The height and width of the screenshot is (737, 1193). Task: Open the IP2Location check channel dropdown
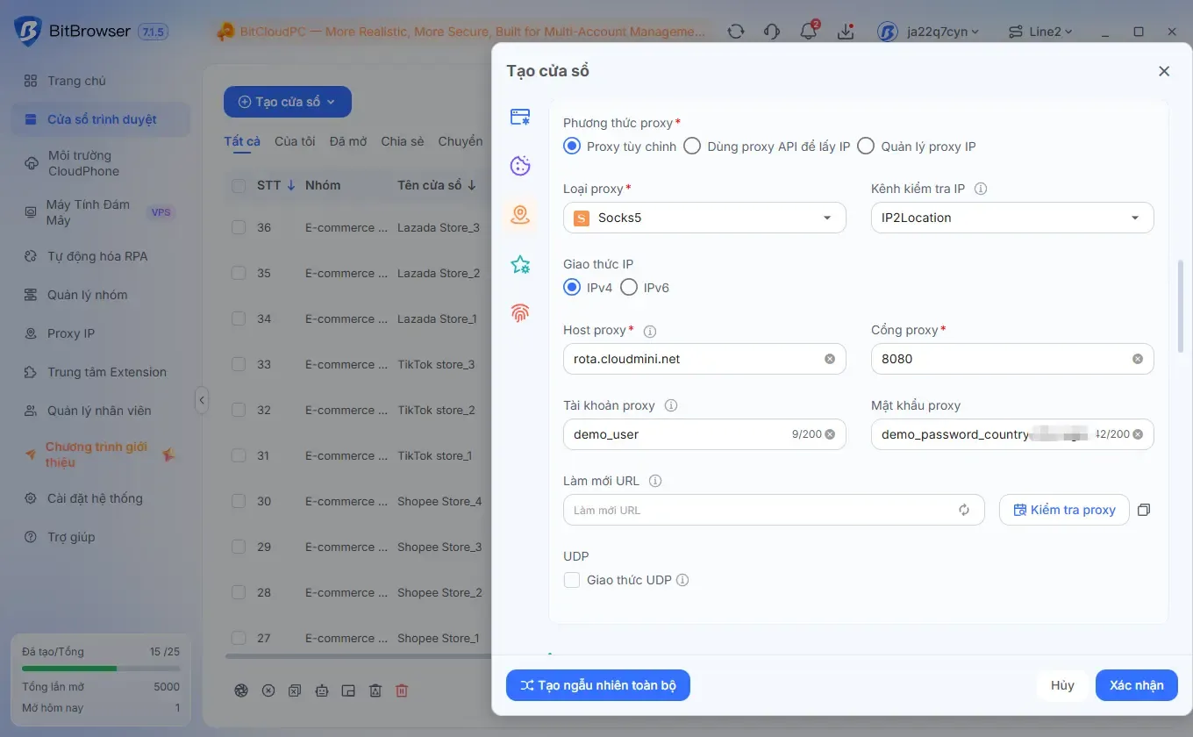click(1012, 218)
